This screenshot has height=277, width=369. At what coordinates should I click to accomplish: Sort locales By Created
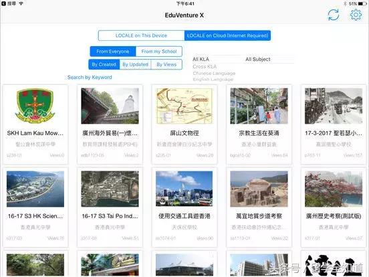point(104,64)
